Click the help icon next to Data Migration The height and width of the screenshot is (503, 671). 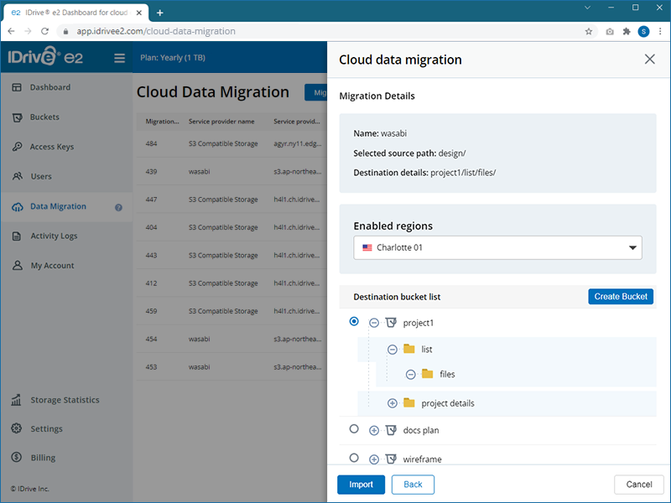coord(118,207)
